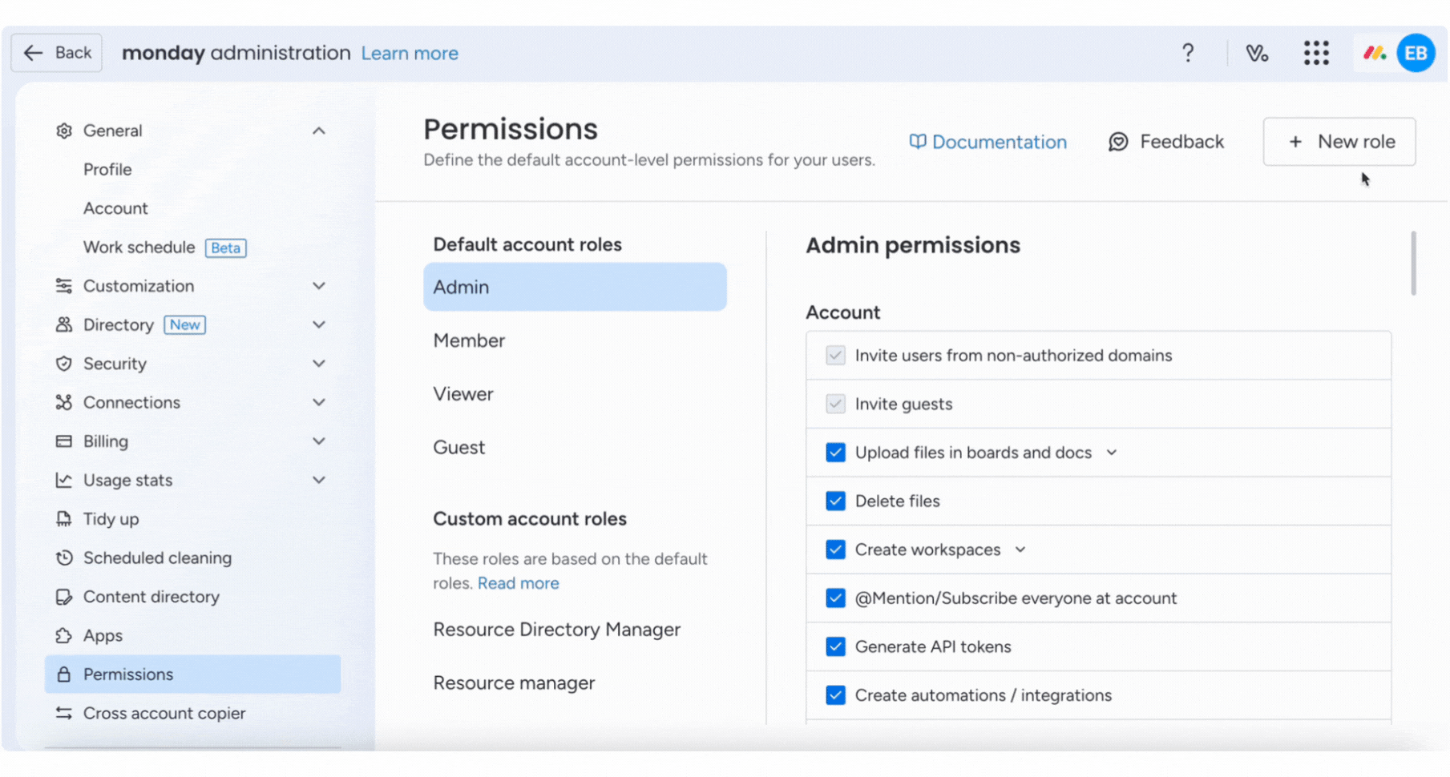Image resolution: width=1450 pixels, height=777 pixels.
Task: Click the Customization sliders icon
Action: pyautogui.click(x=64, y=286)
